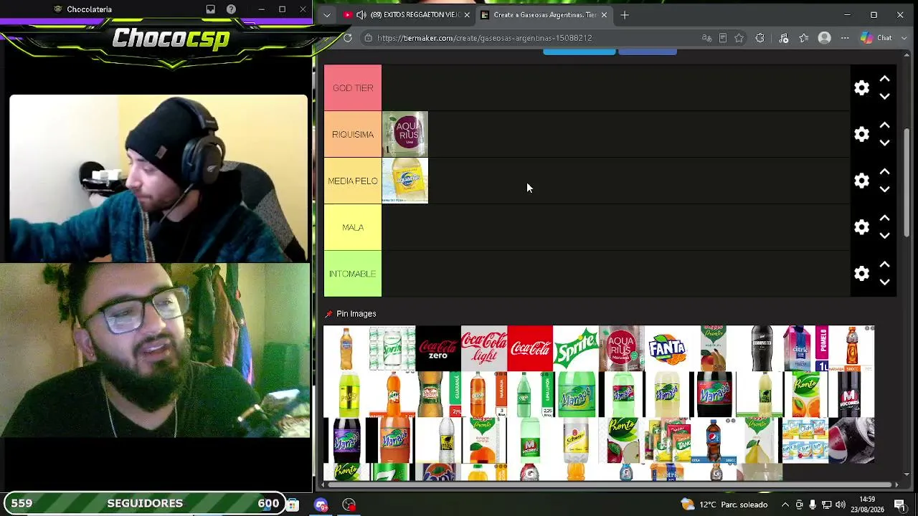Viewport: 918px width, 516px height.
Task: Focus the tiermaker.com address bar
Action: [484, 38]
